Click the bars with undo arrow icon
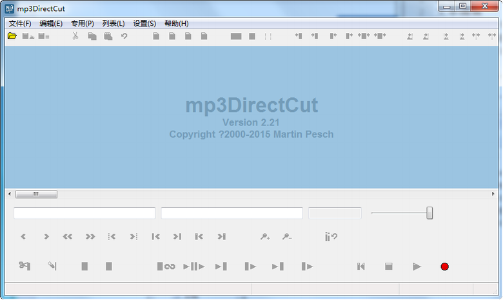This screenshot has height=300, width=503. pos(331,237)
